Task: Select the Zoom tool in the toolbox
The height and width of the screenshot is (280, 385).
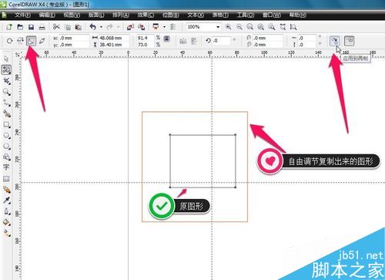Action: 6,92
